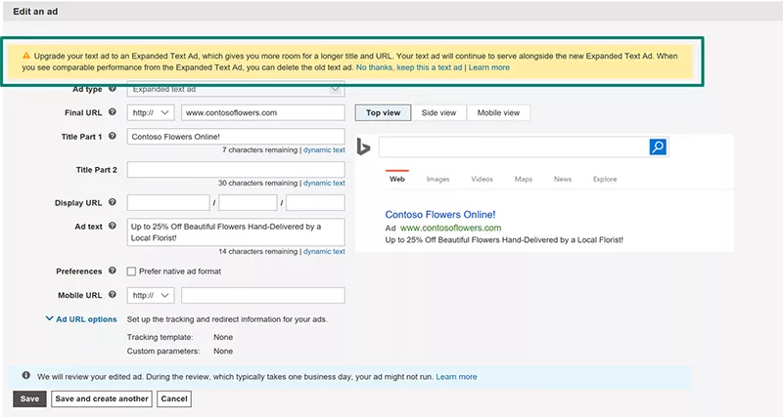Collapse the Ad URL options section
This screenshot has width=783, height=417.
[x=81, y=319]
